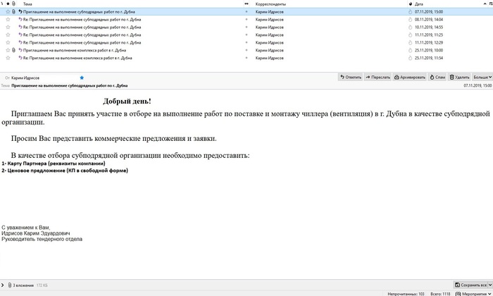The width and height of the screenshot is (493, 296).
Task: Reply using the Ответить button
Action: click(351, 77)
